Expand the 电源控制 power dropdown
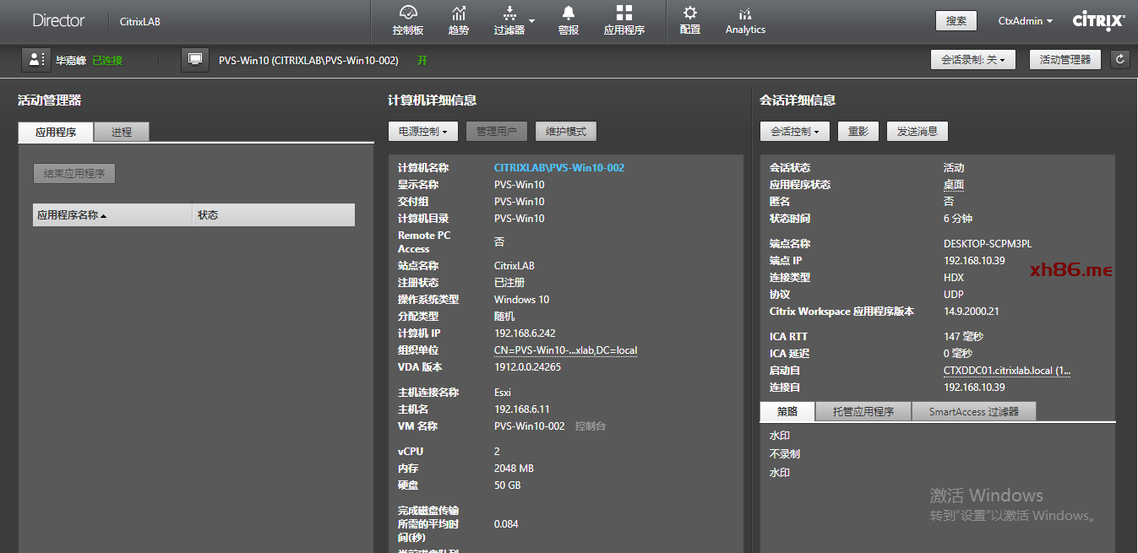Screen dimensions: 1138x553 (422, 132)
